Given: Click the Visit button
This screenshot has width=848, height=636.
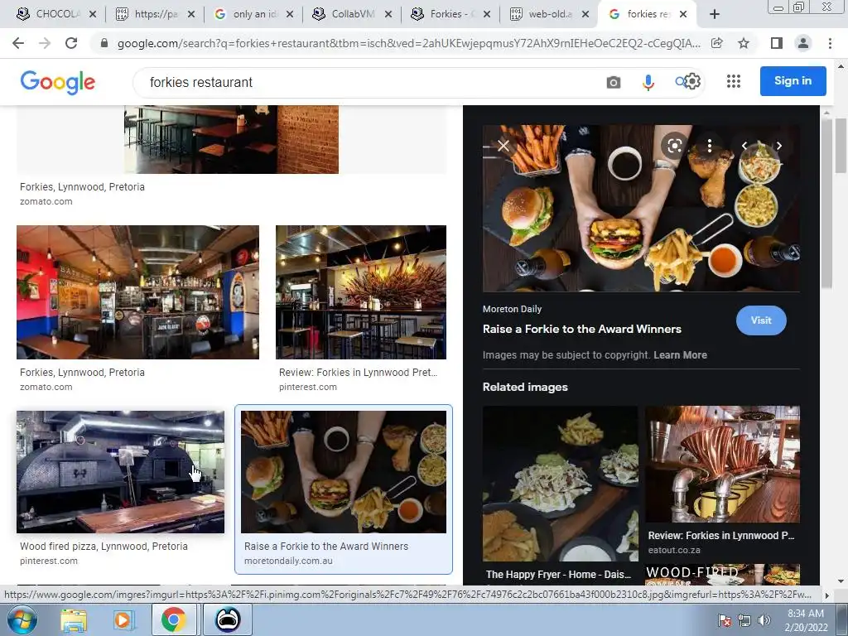Looking at the screenshot, I should [x=761, y=320].
